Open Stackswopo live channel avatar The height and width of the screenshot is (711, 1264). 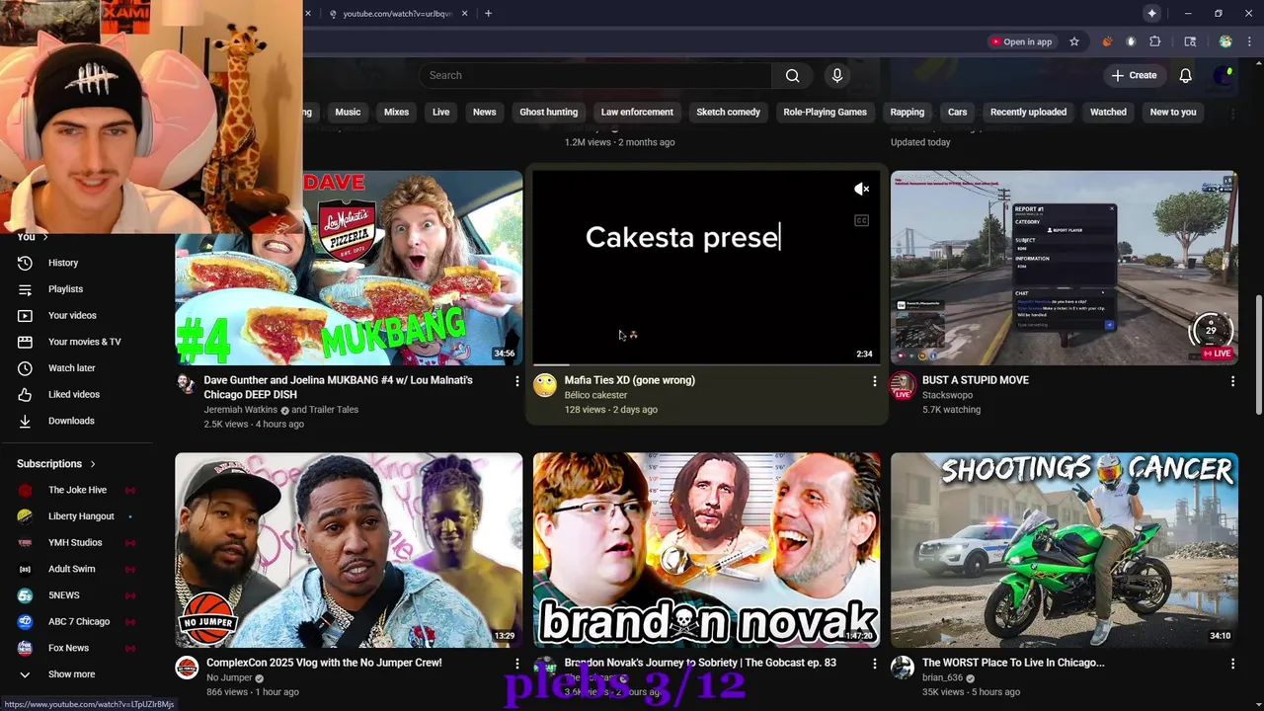tap(903, 385)
